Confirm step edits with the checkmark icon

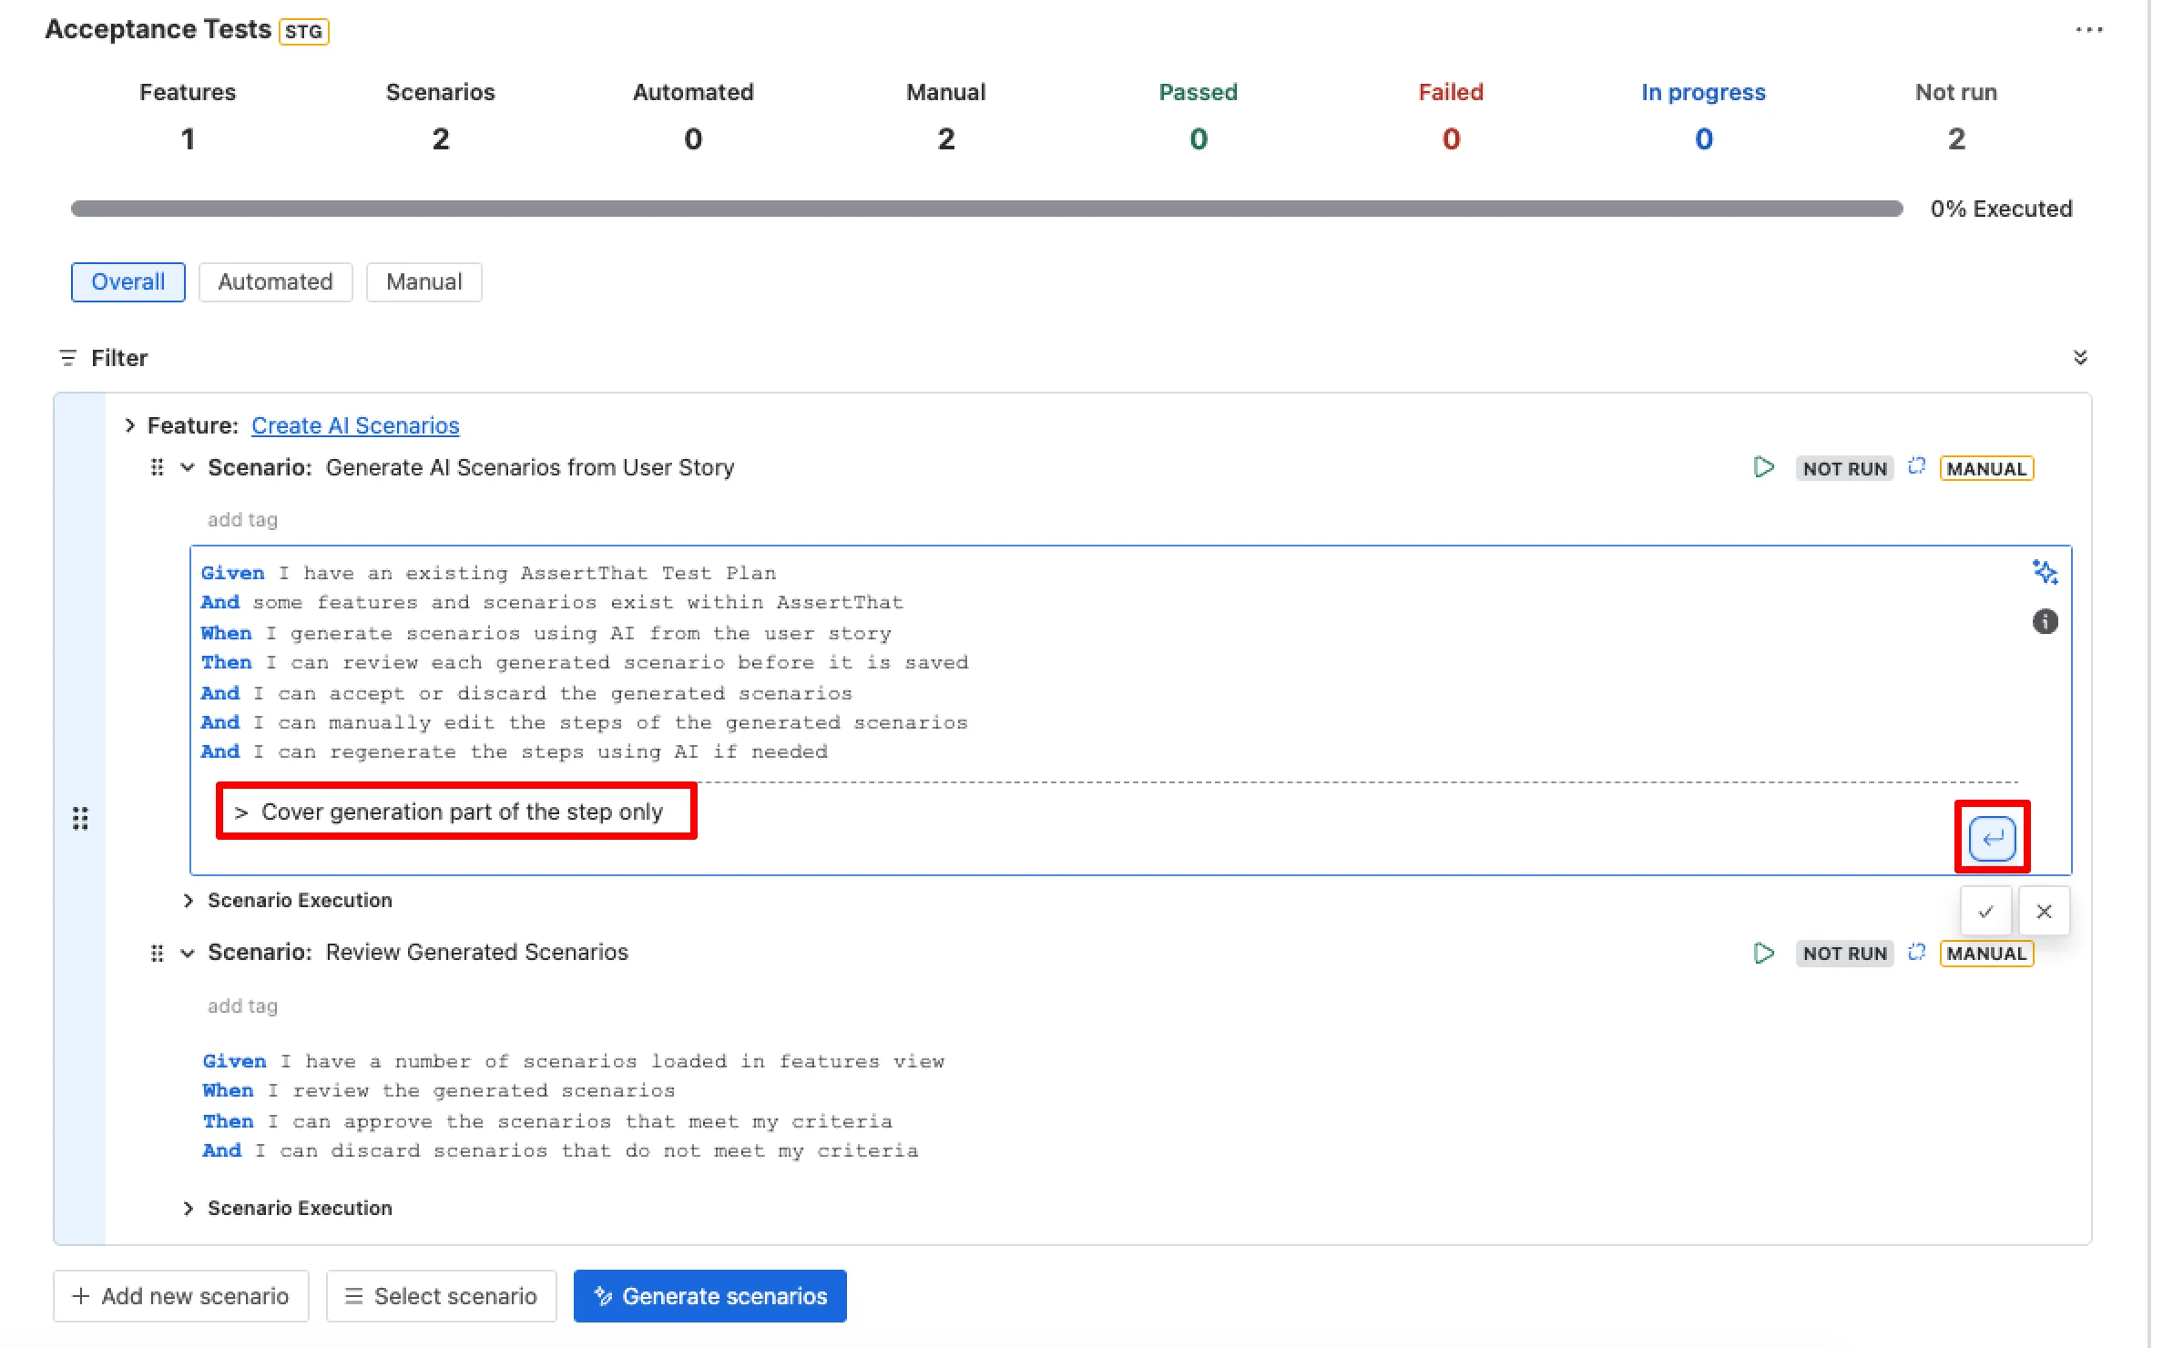pyautogui.click(x=1985, y=911)
